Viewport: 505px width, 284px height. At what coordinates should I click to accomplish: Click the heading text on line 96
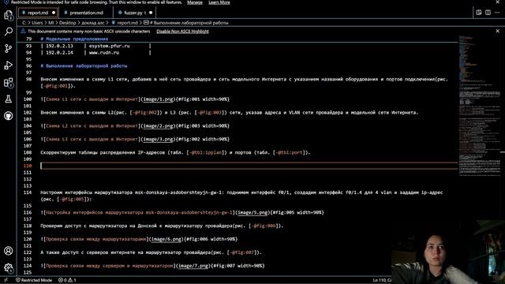point(84,65)
